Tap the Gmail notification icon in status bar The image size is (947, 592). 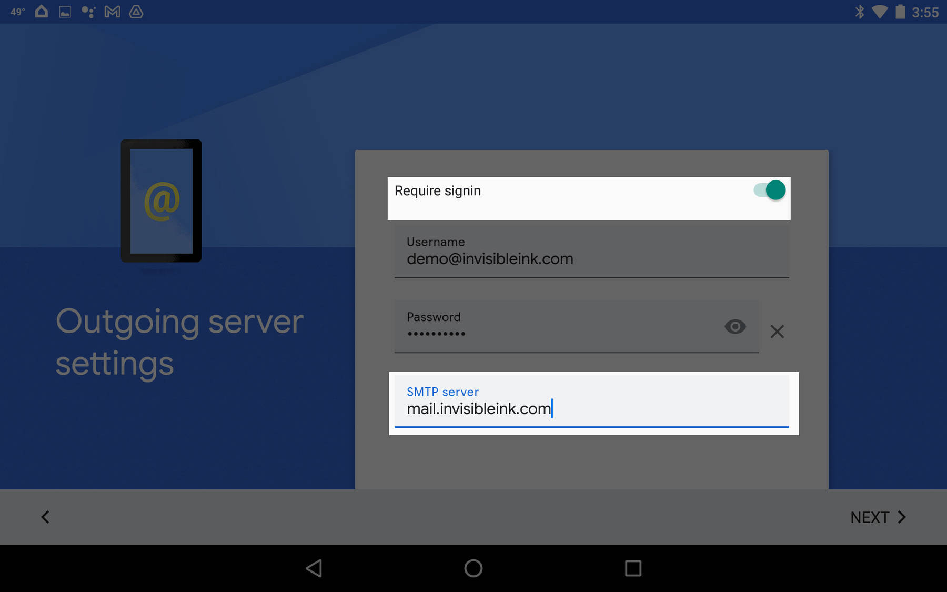coord(112,12)
